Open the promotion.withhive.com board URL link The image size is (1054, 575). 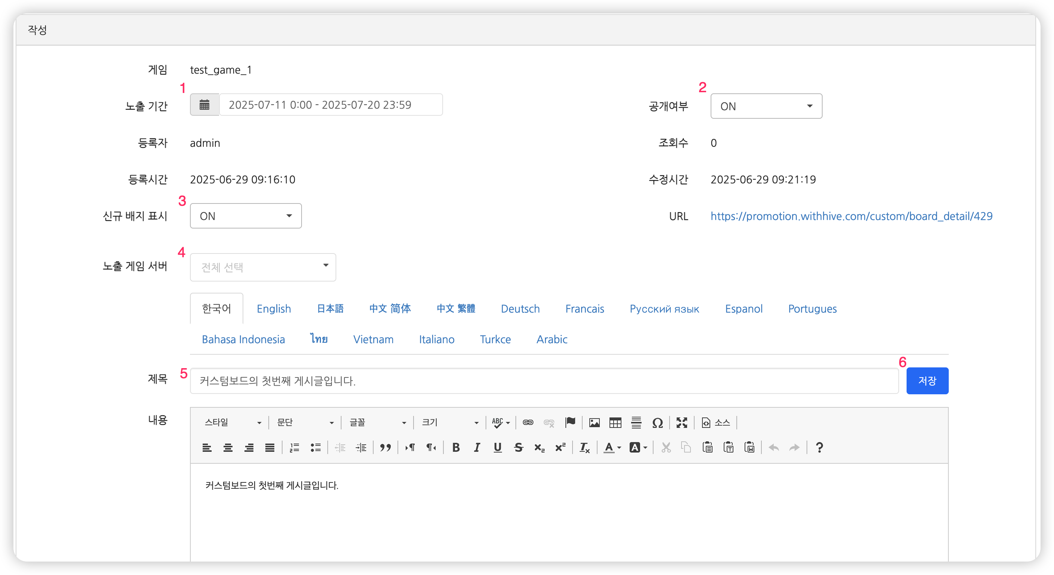851,216
